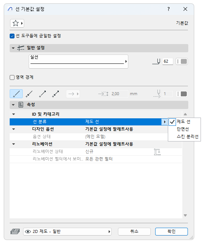Open the line pen color swatch

182,61
